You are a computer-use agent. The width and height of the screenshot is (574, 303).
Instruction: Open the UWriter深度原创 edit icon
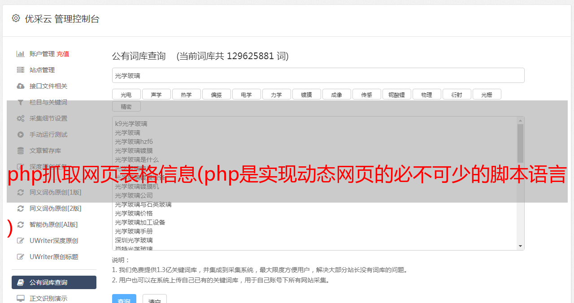pyautogui.click(x=21, y=241)
